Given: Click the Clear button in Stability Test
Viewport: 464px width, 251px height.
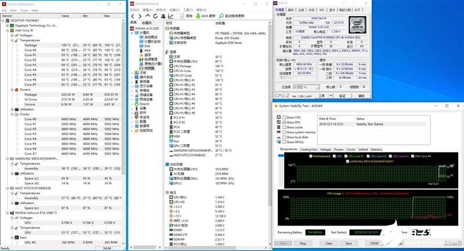Looking at the screenshot, I should (x=329, y=243).
